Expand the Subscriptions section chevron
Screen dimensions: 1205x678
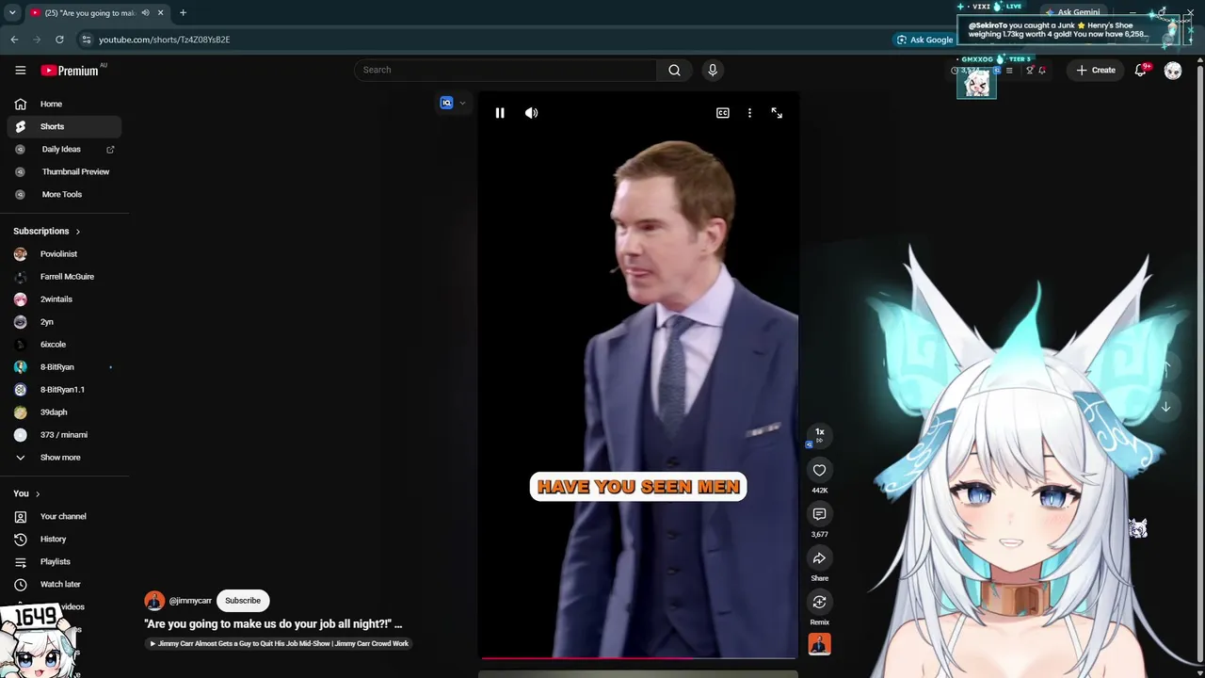coord(77,232)
